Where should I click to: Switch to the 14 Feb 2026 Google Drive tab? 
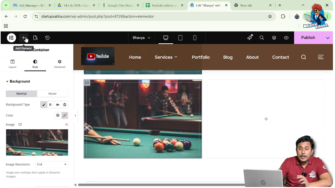pyautogui.click(x=76, y=5)
